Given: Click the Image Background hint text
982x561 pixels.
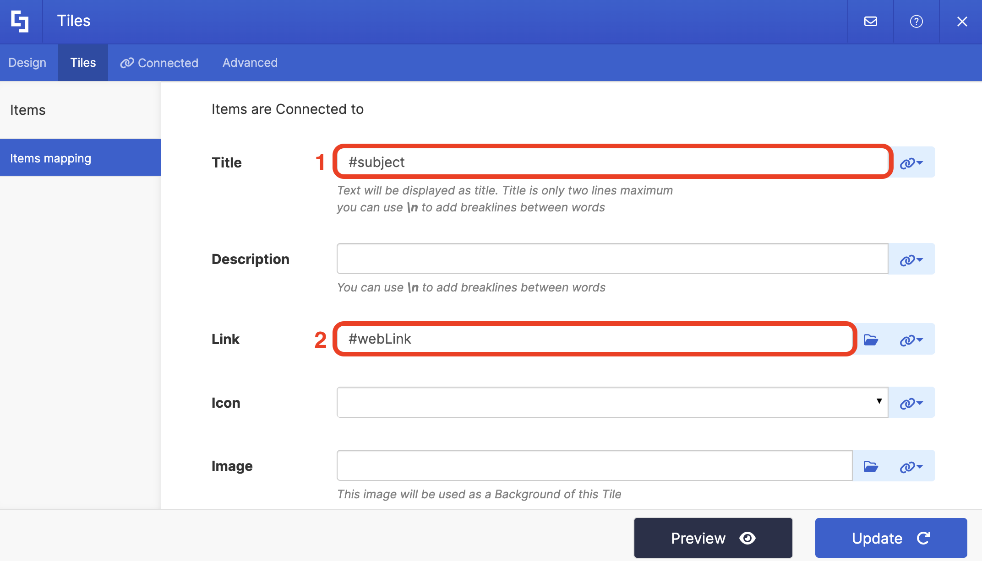Looking at the screenshot, I should [x=479, y=494].
